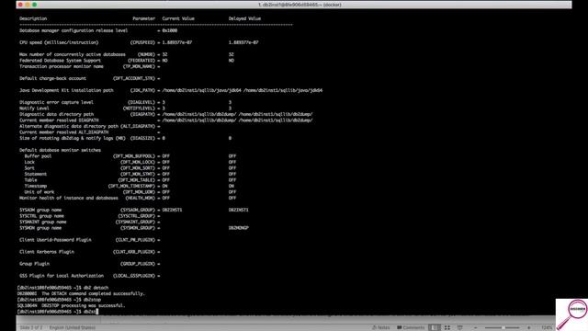Image resolution: width=588 pixels, height=331 pixels.
Task: Click the zoom out minus button
Action: click(x=476, y=327)
